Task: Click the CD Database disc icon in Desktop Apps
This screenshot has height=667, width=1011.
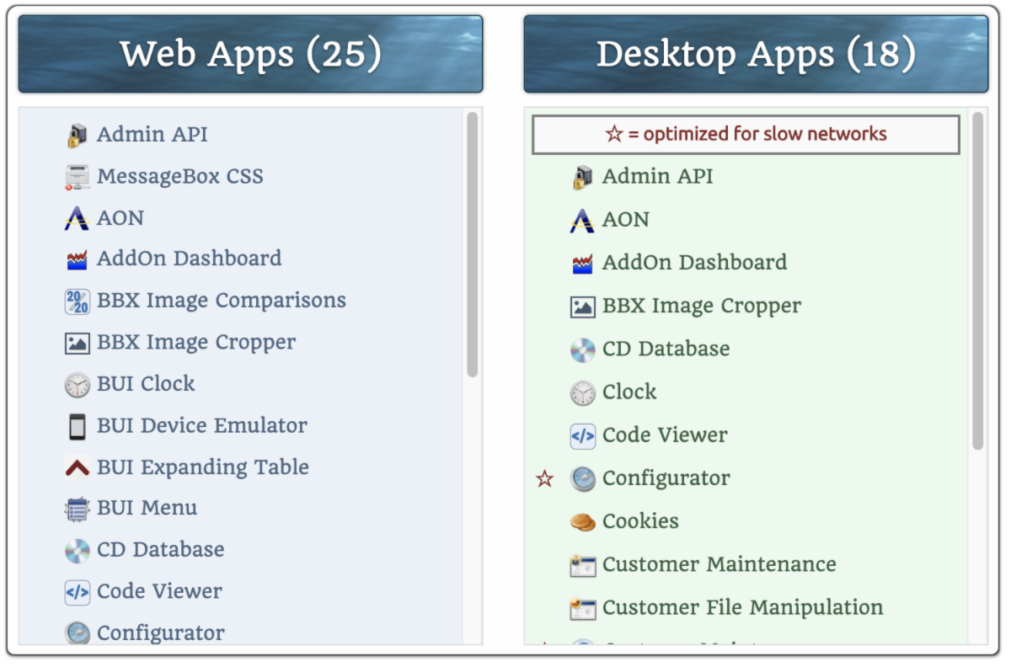Action: coord(583,350)
